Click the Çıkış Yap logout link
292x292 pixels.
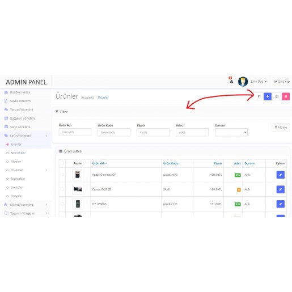tap(282, 82)
